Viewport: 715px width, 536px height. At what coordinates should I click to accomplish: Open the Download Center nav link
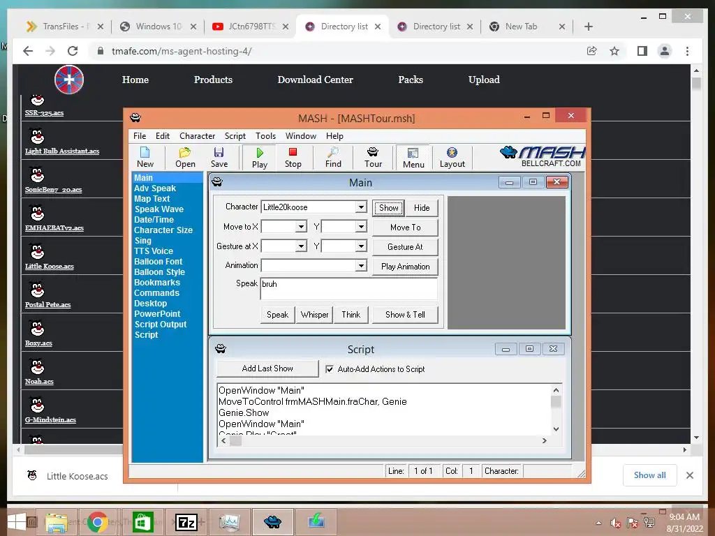click(315, 80)
